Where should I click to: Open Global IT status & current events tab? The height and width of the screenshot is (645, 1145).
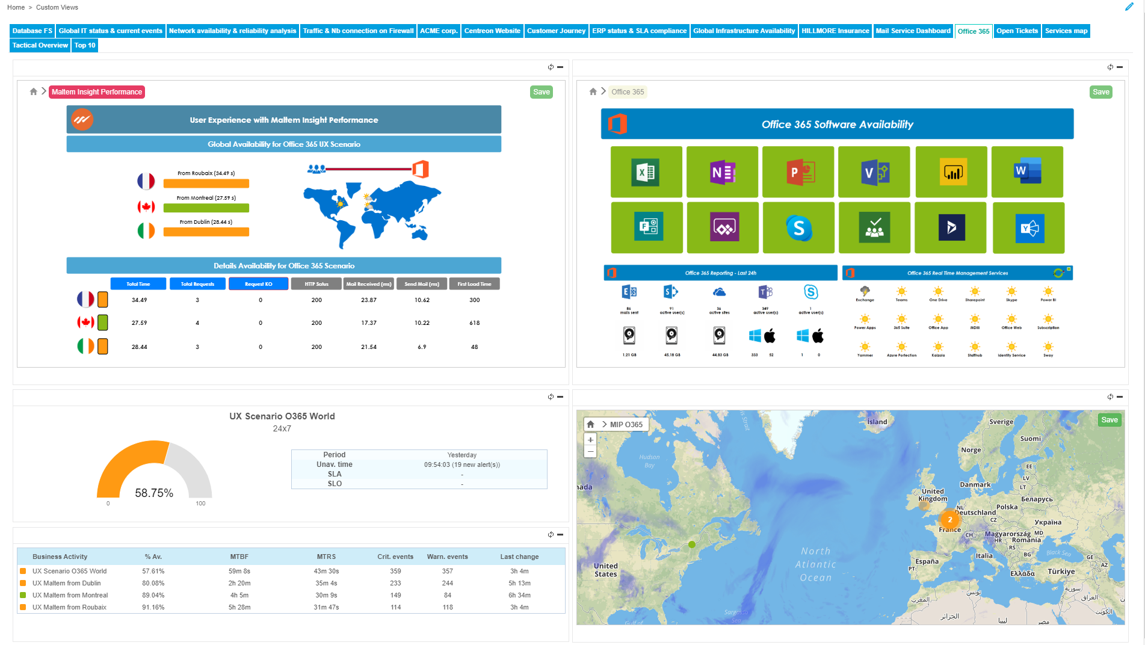[111, 31]
